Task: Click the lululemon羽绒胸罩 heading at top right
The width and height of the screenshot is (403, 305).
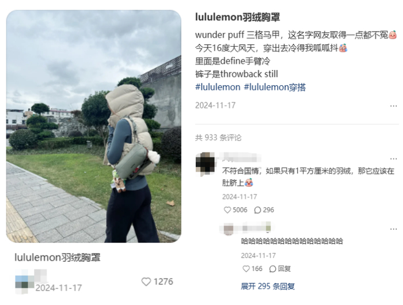Action: pos(237,17)
